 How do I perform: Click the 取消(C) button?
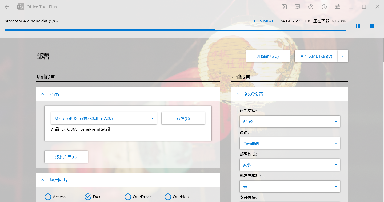tap(183, 118)
